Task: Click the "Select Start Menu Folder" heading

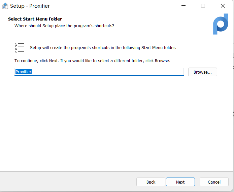Action: [x=35, y=19]
